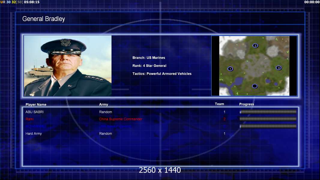
Task: Click start position marker 2 on map
Action: [x=255, y=46]
